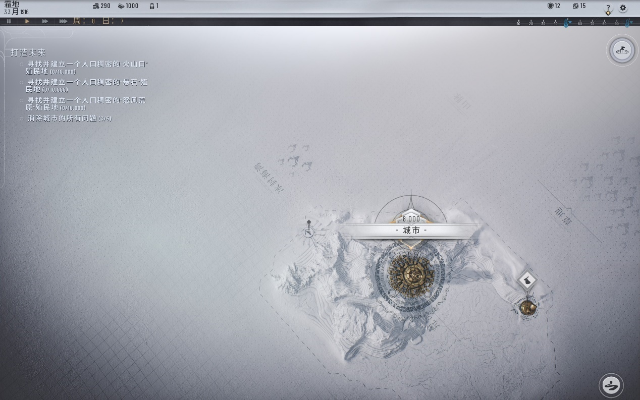640x400 pixels.
Task: Click the second thermometer marker near 90
Action: click(x=628, y=23)
